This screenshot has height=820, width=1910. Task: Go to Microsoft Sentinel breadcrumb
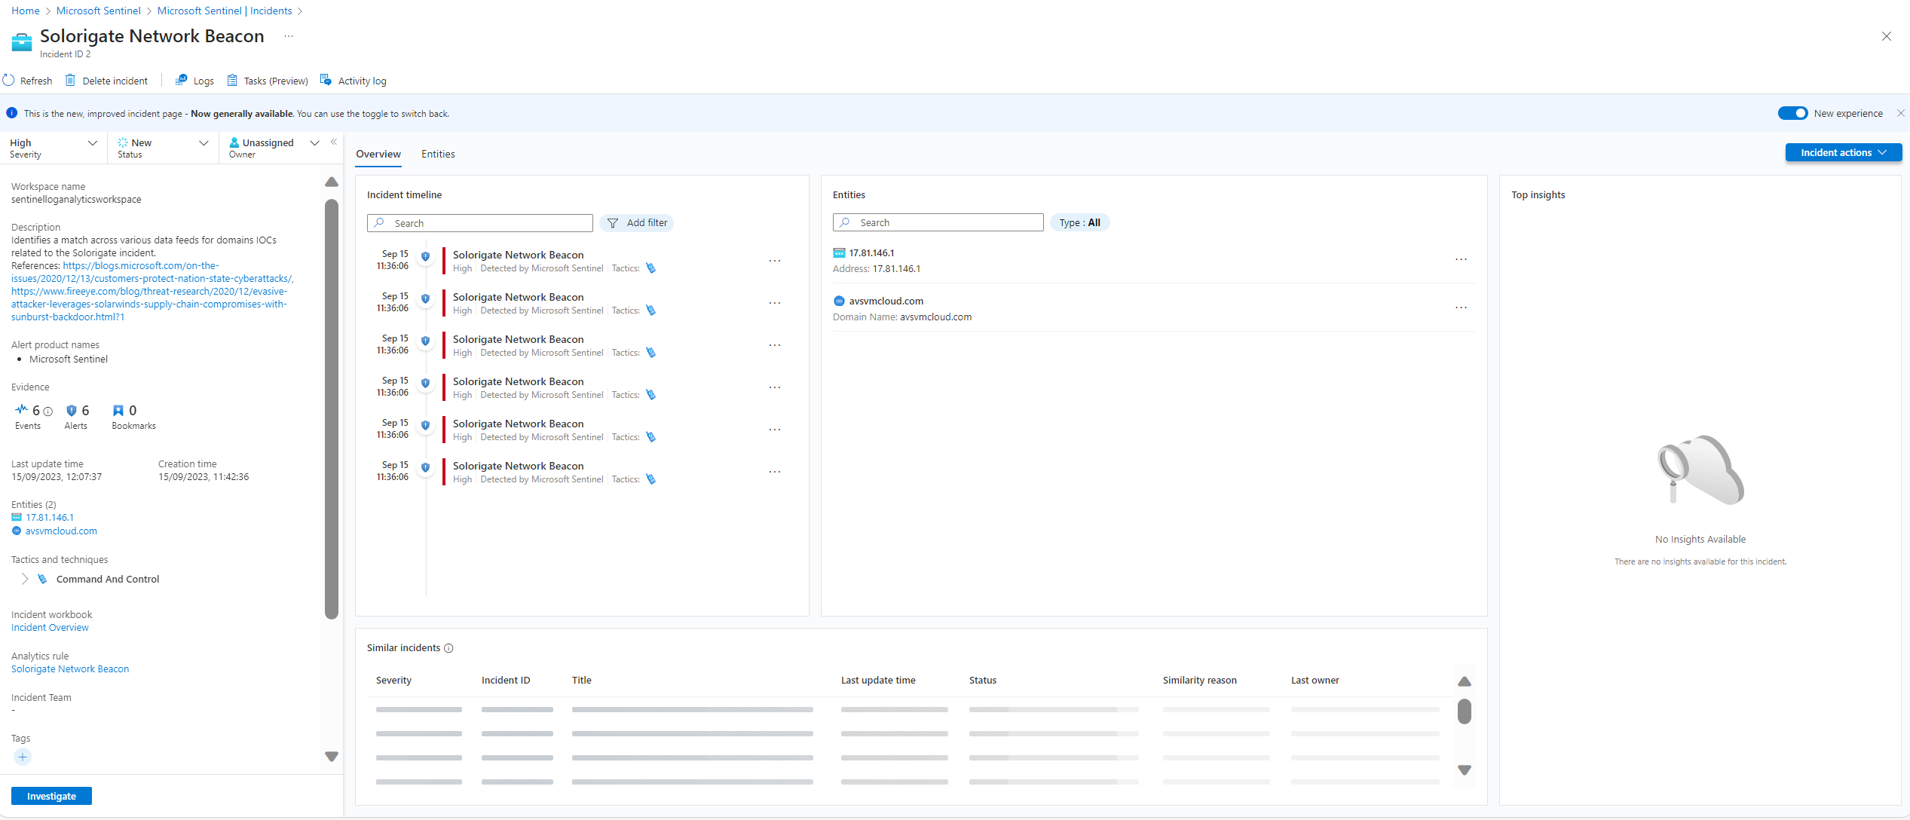click(x=98, y=11)
